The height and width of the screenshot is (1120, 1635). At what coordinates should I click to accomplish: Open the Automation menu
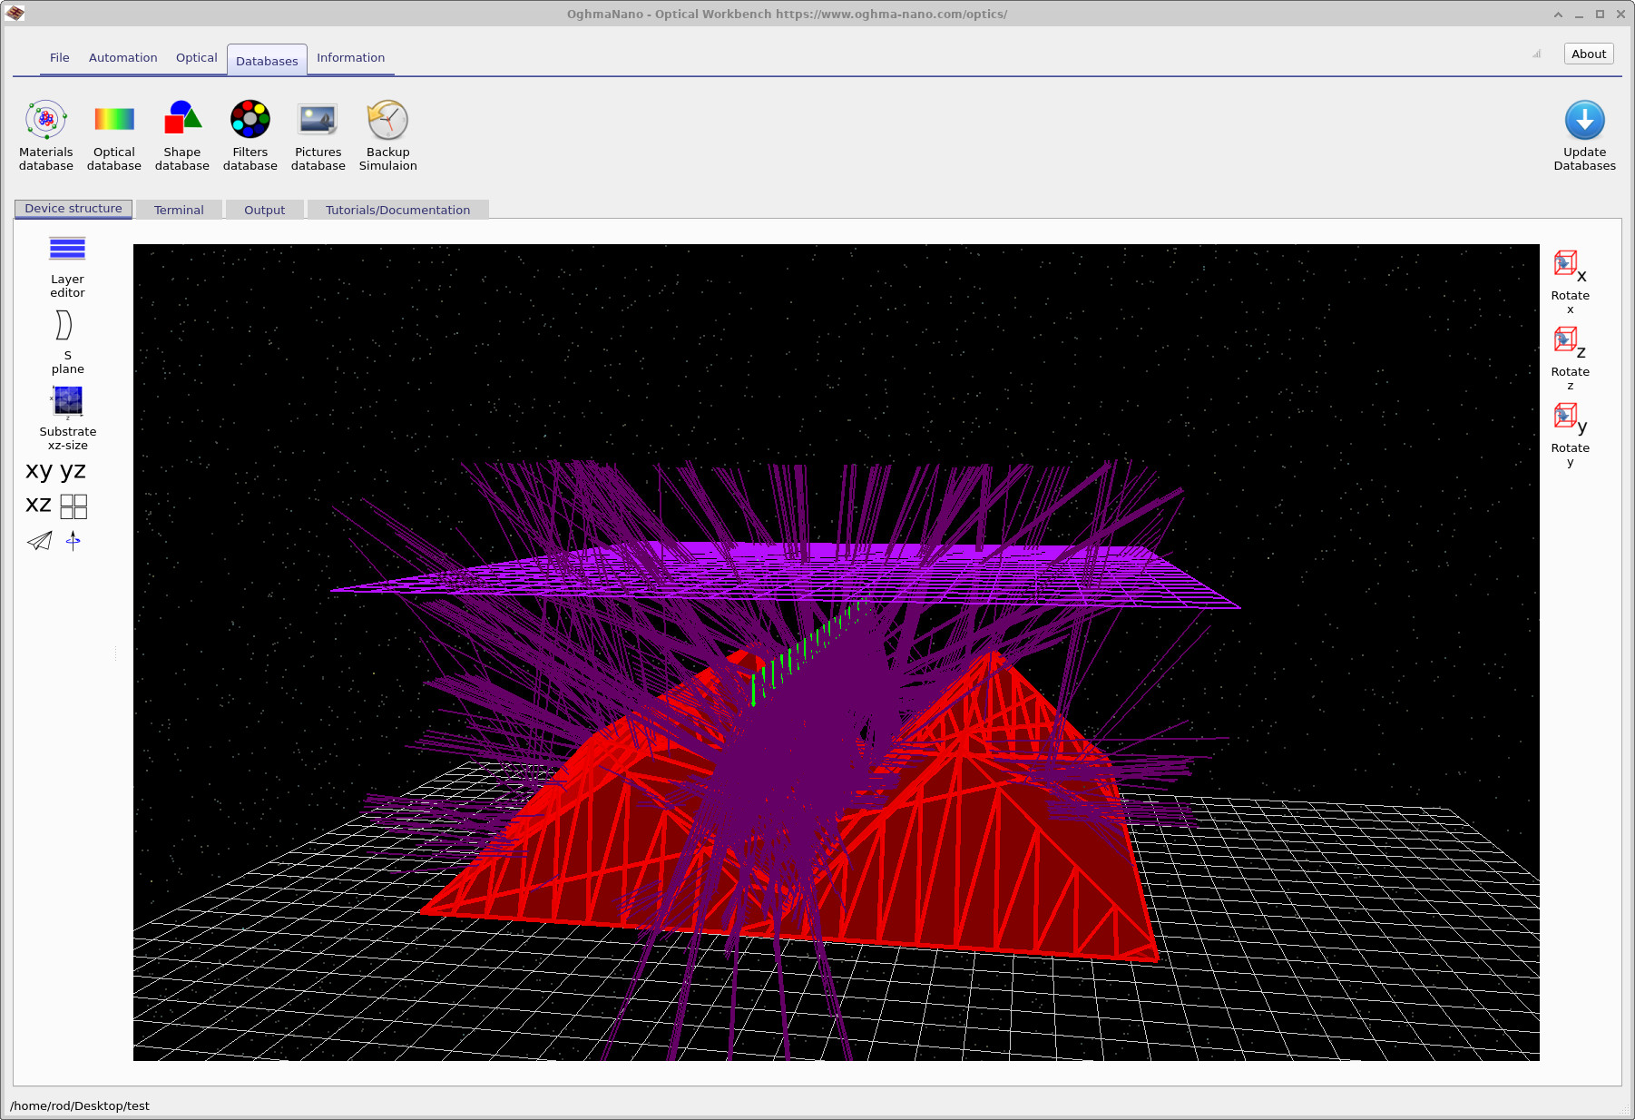(x=122, y=57)
